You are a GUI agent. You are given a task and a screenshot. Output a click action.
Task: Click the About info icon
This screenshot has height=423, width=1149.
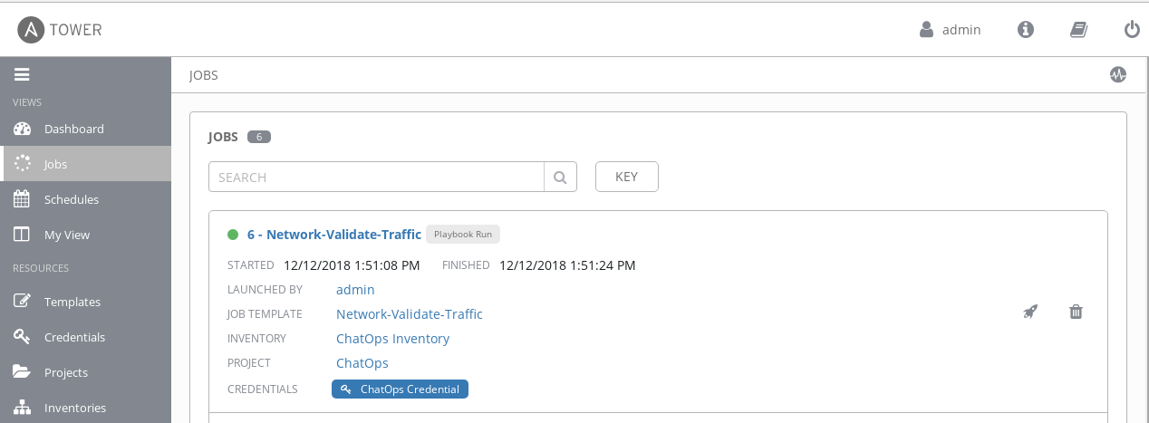(x=1026, y=30)
